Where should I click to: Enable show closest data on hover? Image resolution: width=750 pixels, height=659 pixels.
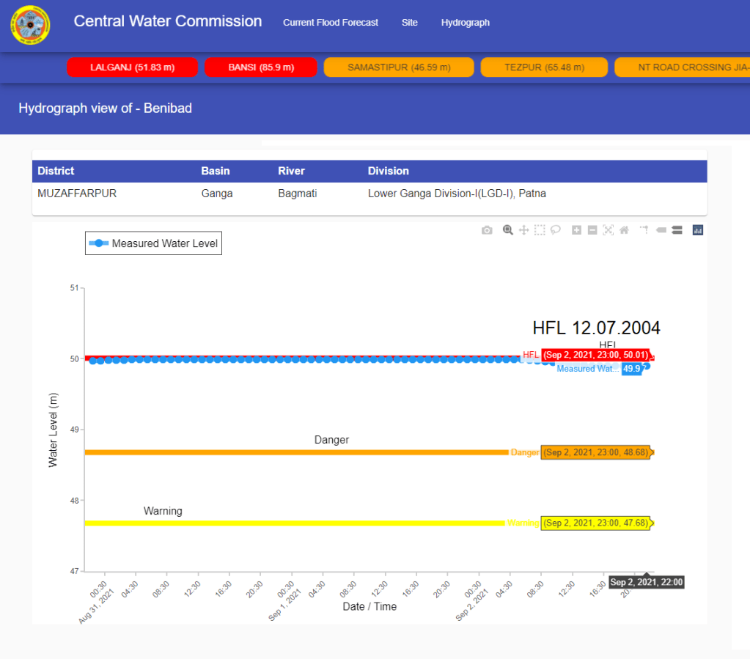pyautogui.click(x=661, y=230)
